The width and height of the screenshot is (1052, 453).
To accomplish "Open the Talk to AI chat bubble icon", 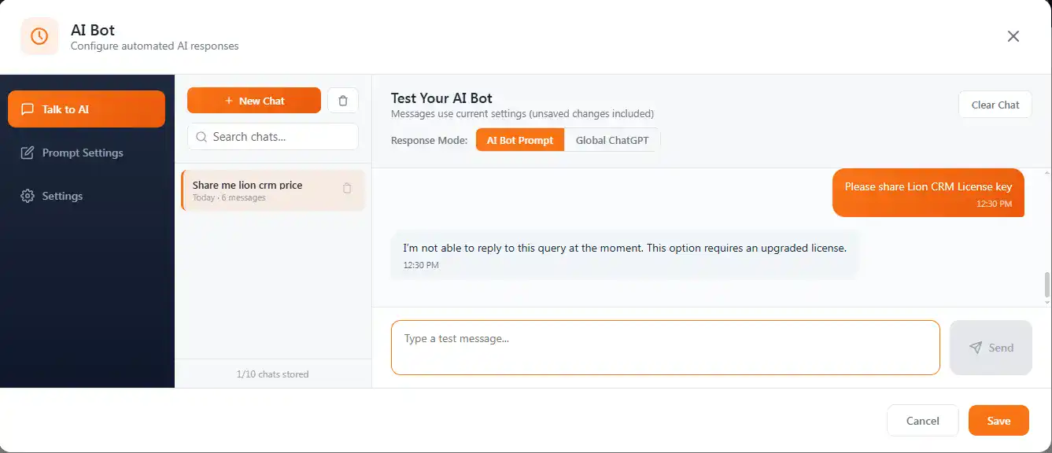I will click(28, 109).
